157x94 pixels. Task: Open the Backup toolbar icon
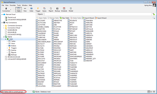[57, 10]
